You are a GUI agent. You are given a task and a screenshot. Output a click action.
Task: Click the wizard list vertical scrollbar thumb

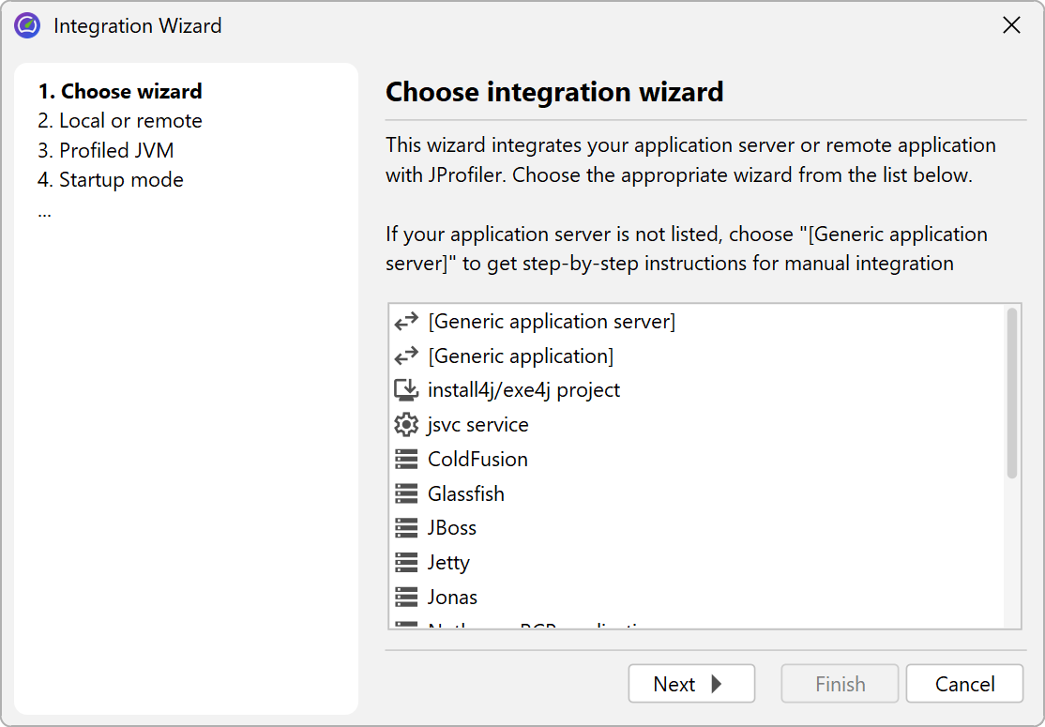(x=1012, y=394)
